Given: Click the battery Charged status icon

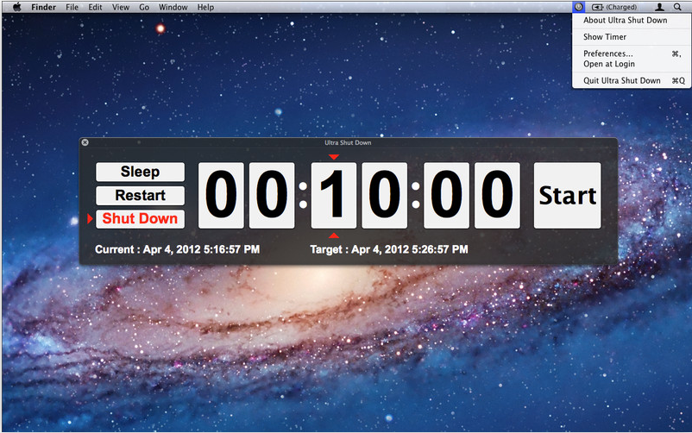Looking at the screenshot, I should (x=613, y=7).
